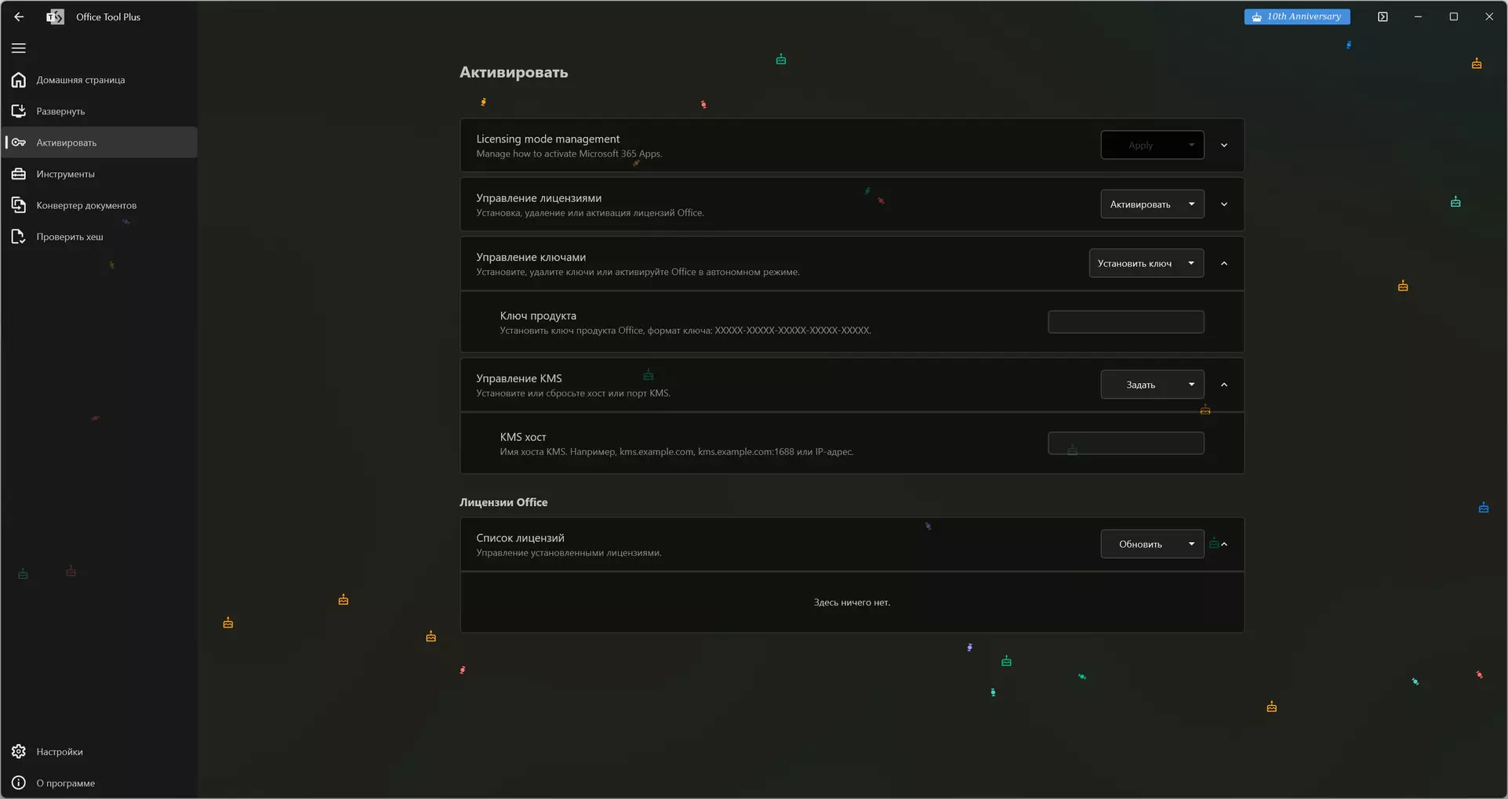Open dropdown arrow beside Установить ключ
Viewport: 1508px width, 799px height.
(1191, 263)
